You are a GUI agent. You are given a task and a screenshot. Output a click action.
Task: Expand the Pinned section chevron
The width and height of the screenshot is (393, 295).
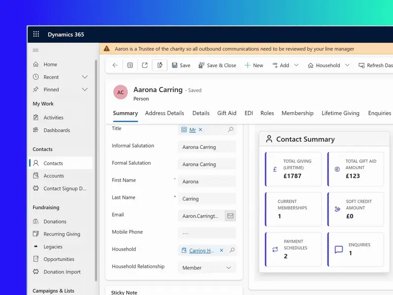tap(84, 89)
